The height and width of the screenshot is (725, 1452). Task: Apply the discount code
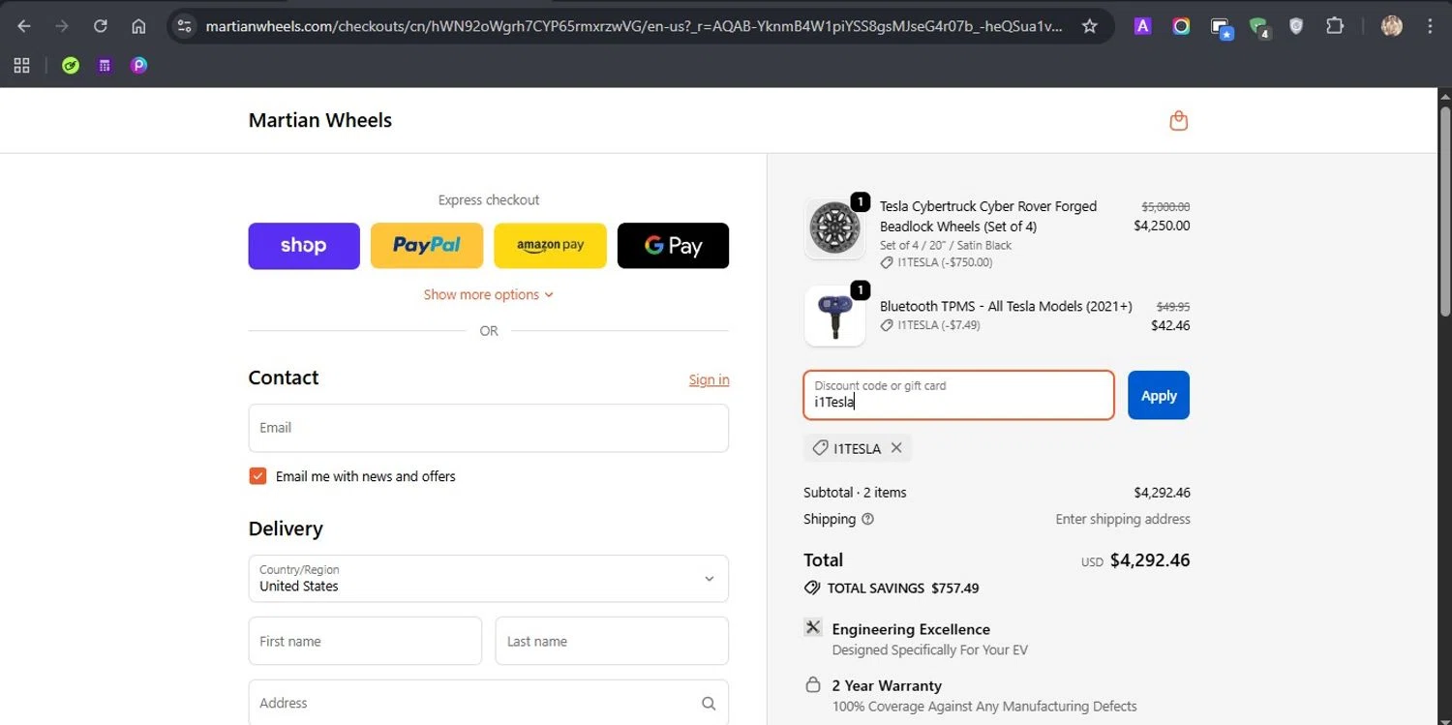click(1159, 395)
